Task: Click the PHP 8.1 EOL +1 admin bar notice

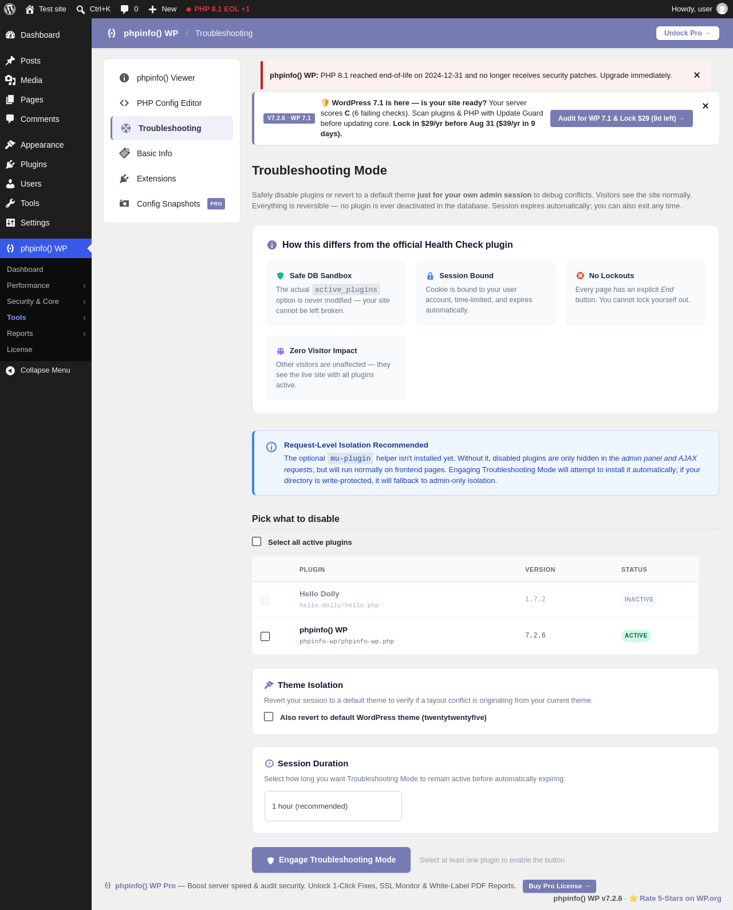Action: click(218, 9)
